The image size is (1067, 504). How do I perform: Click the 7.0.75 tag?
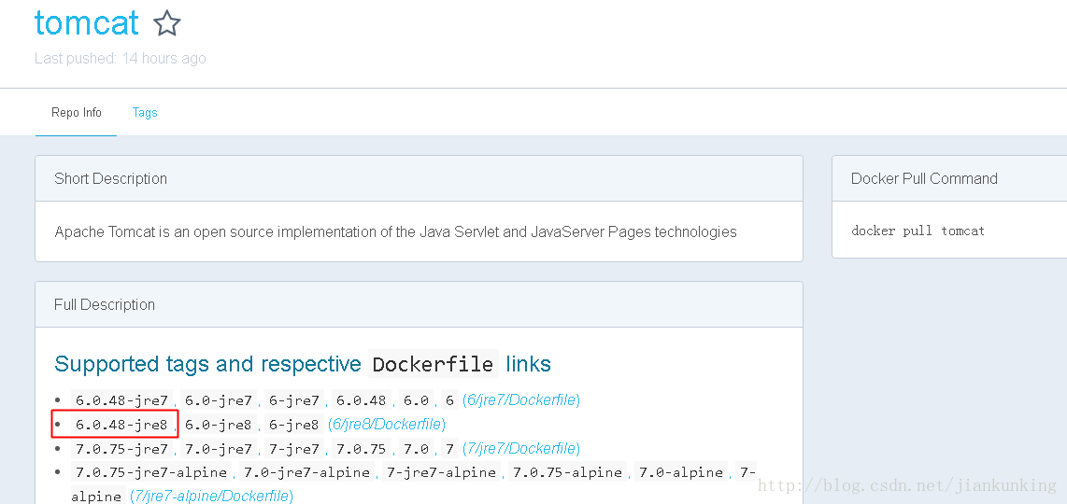click(x=361, y=450)
